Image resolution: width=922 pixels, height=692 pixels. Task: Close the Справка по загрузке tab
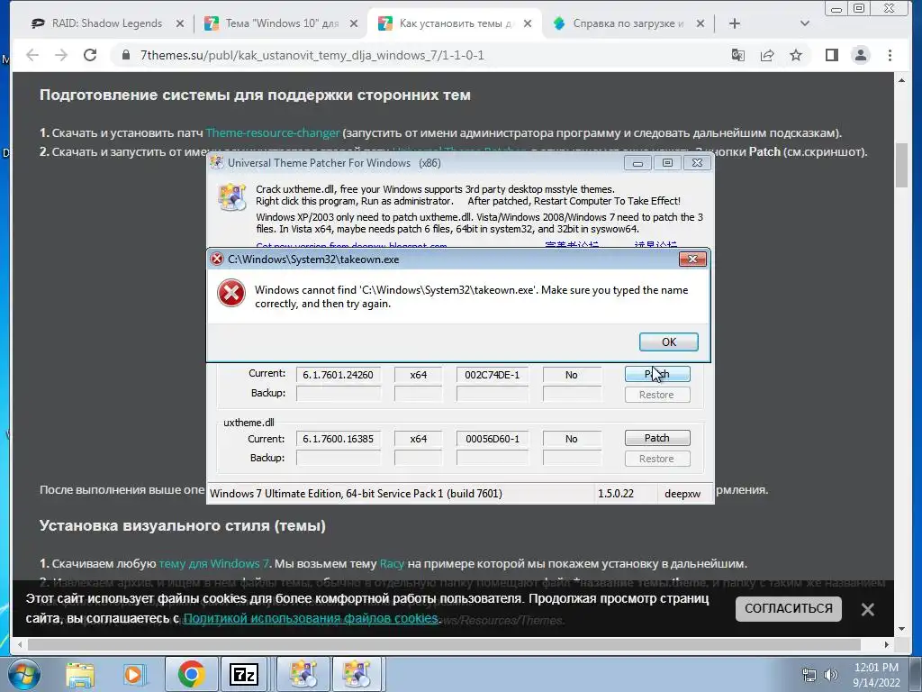(701, 23)
